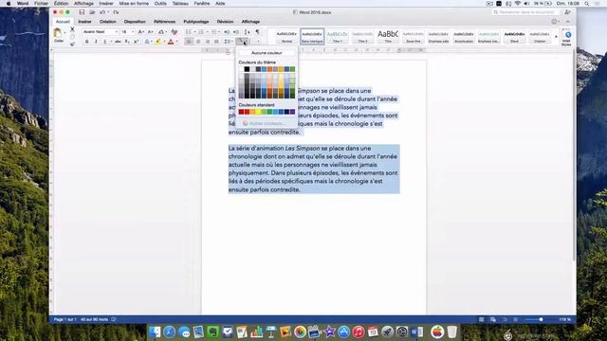Apply the Normal style

click(286, 37)
